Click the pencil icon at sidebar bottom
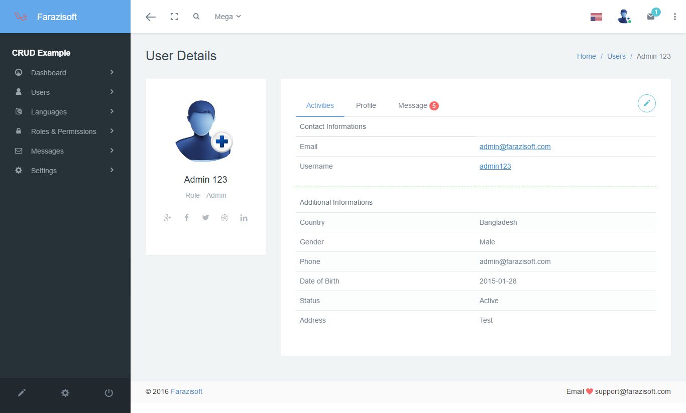 [x=22, y=393]
